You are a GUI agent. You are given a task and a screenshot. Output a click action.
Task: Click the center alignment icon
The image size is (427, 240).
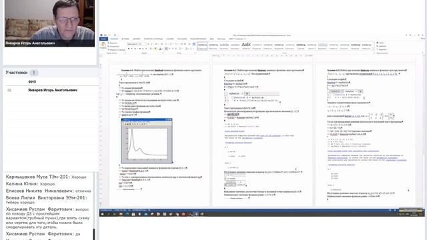169,49
